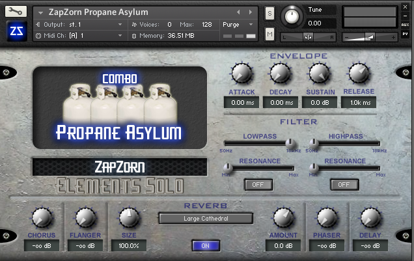
Task: Click the reverb Amount knob
Action: (283, 218)
